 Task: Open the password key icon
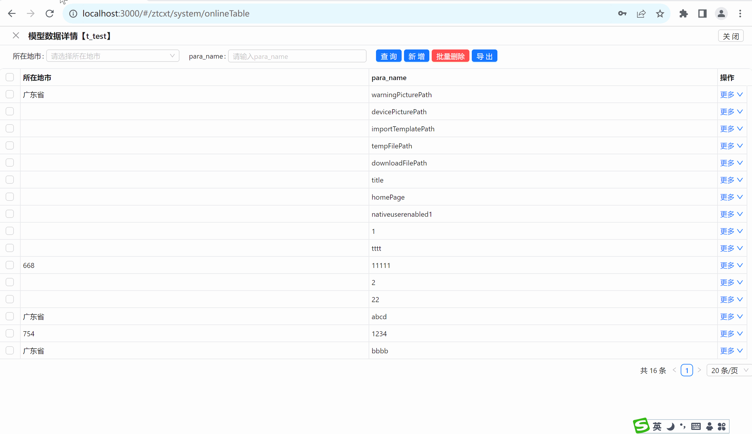622,14
